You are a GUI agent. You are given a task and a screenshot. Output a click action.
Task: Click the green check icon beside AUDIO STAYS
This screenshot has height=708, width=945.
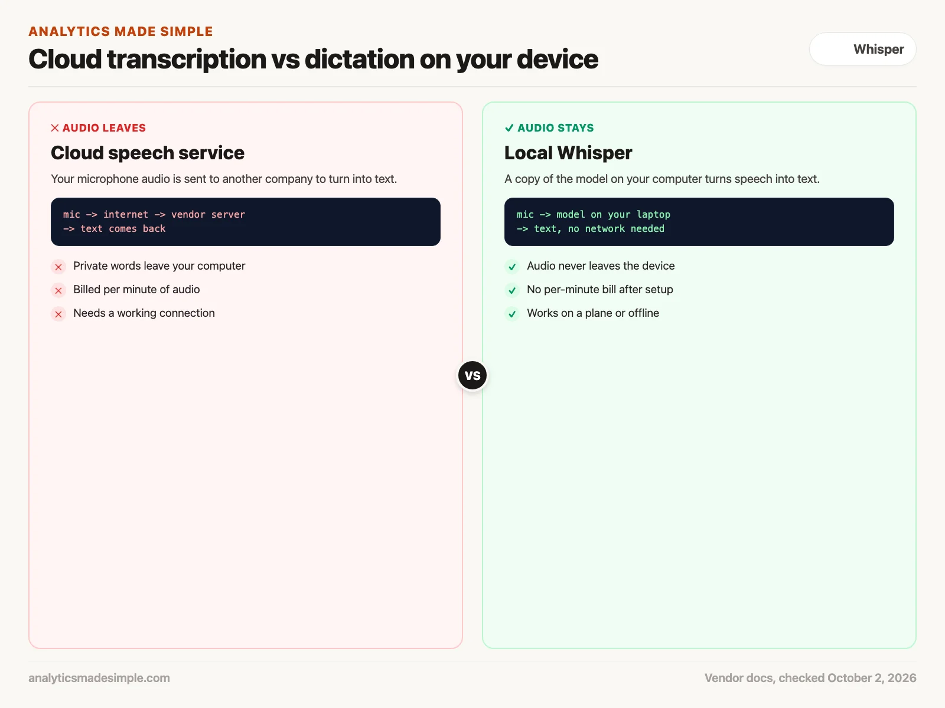click(509, 128)
